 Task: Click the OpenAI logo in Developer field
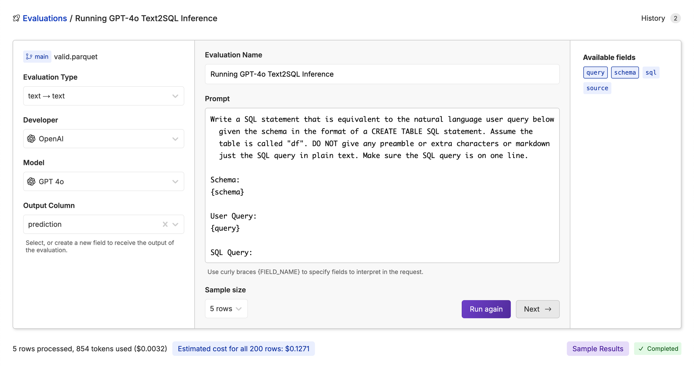(x=31, y=139)
